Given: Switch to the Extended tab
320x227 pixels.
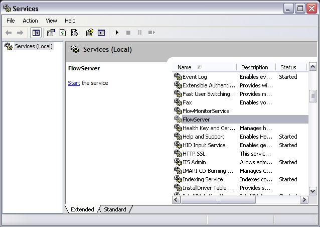Looking at the screenshot, I should [x=82, y=209].
